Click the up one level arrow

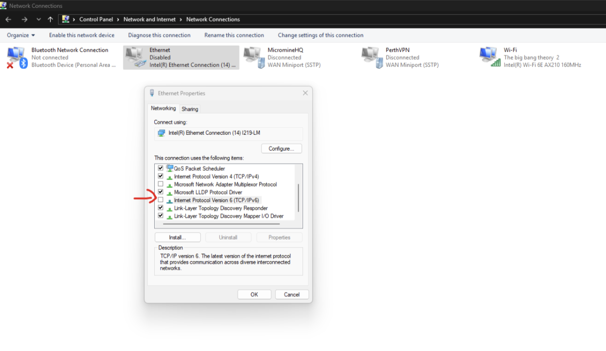pos(50,19)
